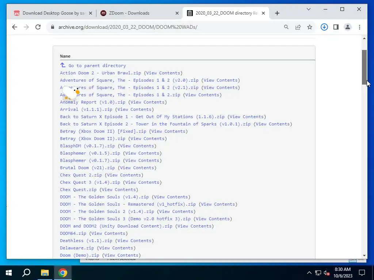Image resolution: width=374 pixels, height=280 pixels.
Task: Click the muted volume tray icon
Action: 327,273
